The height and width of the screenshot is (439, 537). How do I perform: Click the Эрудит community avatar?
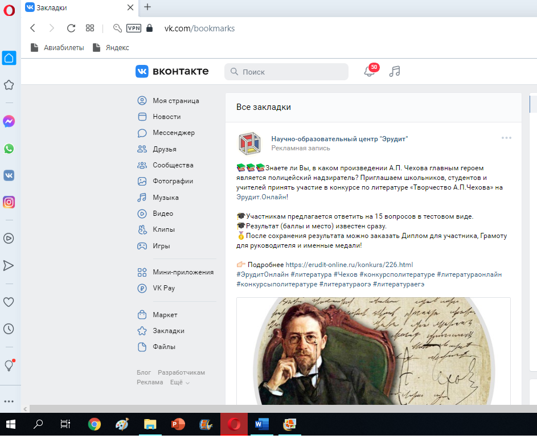(x=249, y=143)
